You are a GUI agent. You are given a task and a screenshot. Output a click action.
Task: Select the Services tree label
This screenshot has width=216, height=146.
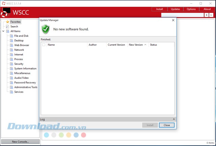pyautogui.click(x=19, y=92)
